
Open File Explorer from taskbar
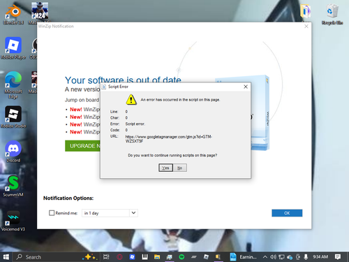(x=157, y=257)
